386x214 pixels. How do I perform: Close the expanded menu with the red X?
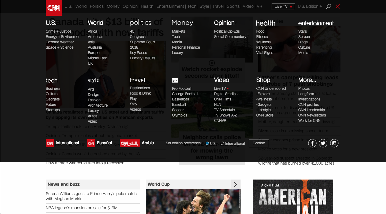point(338,6)
